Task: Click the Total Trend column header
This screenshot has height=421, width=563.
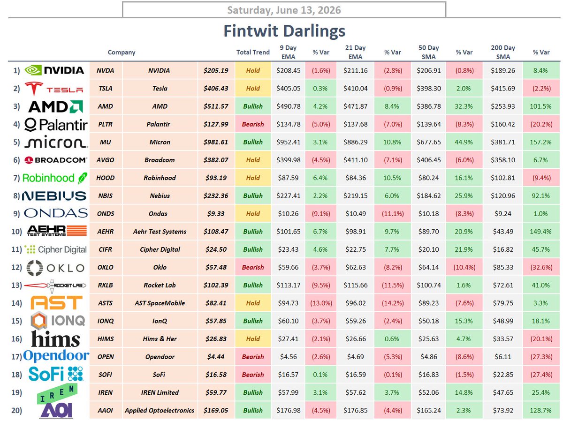Action: 253,53
